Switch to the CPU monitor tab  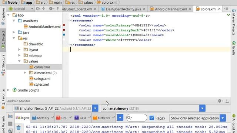coord(64,118)
